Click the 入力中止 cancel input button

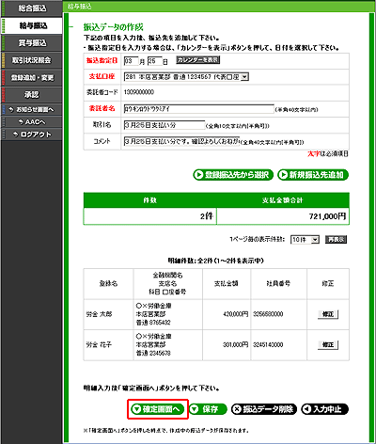[324, 409]
